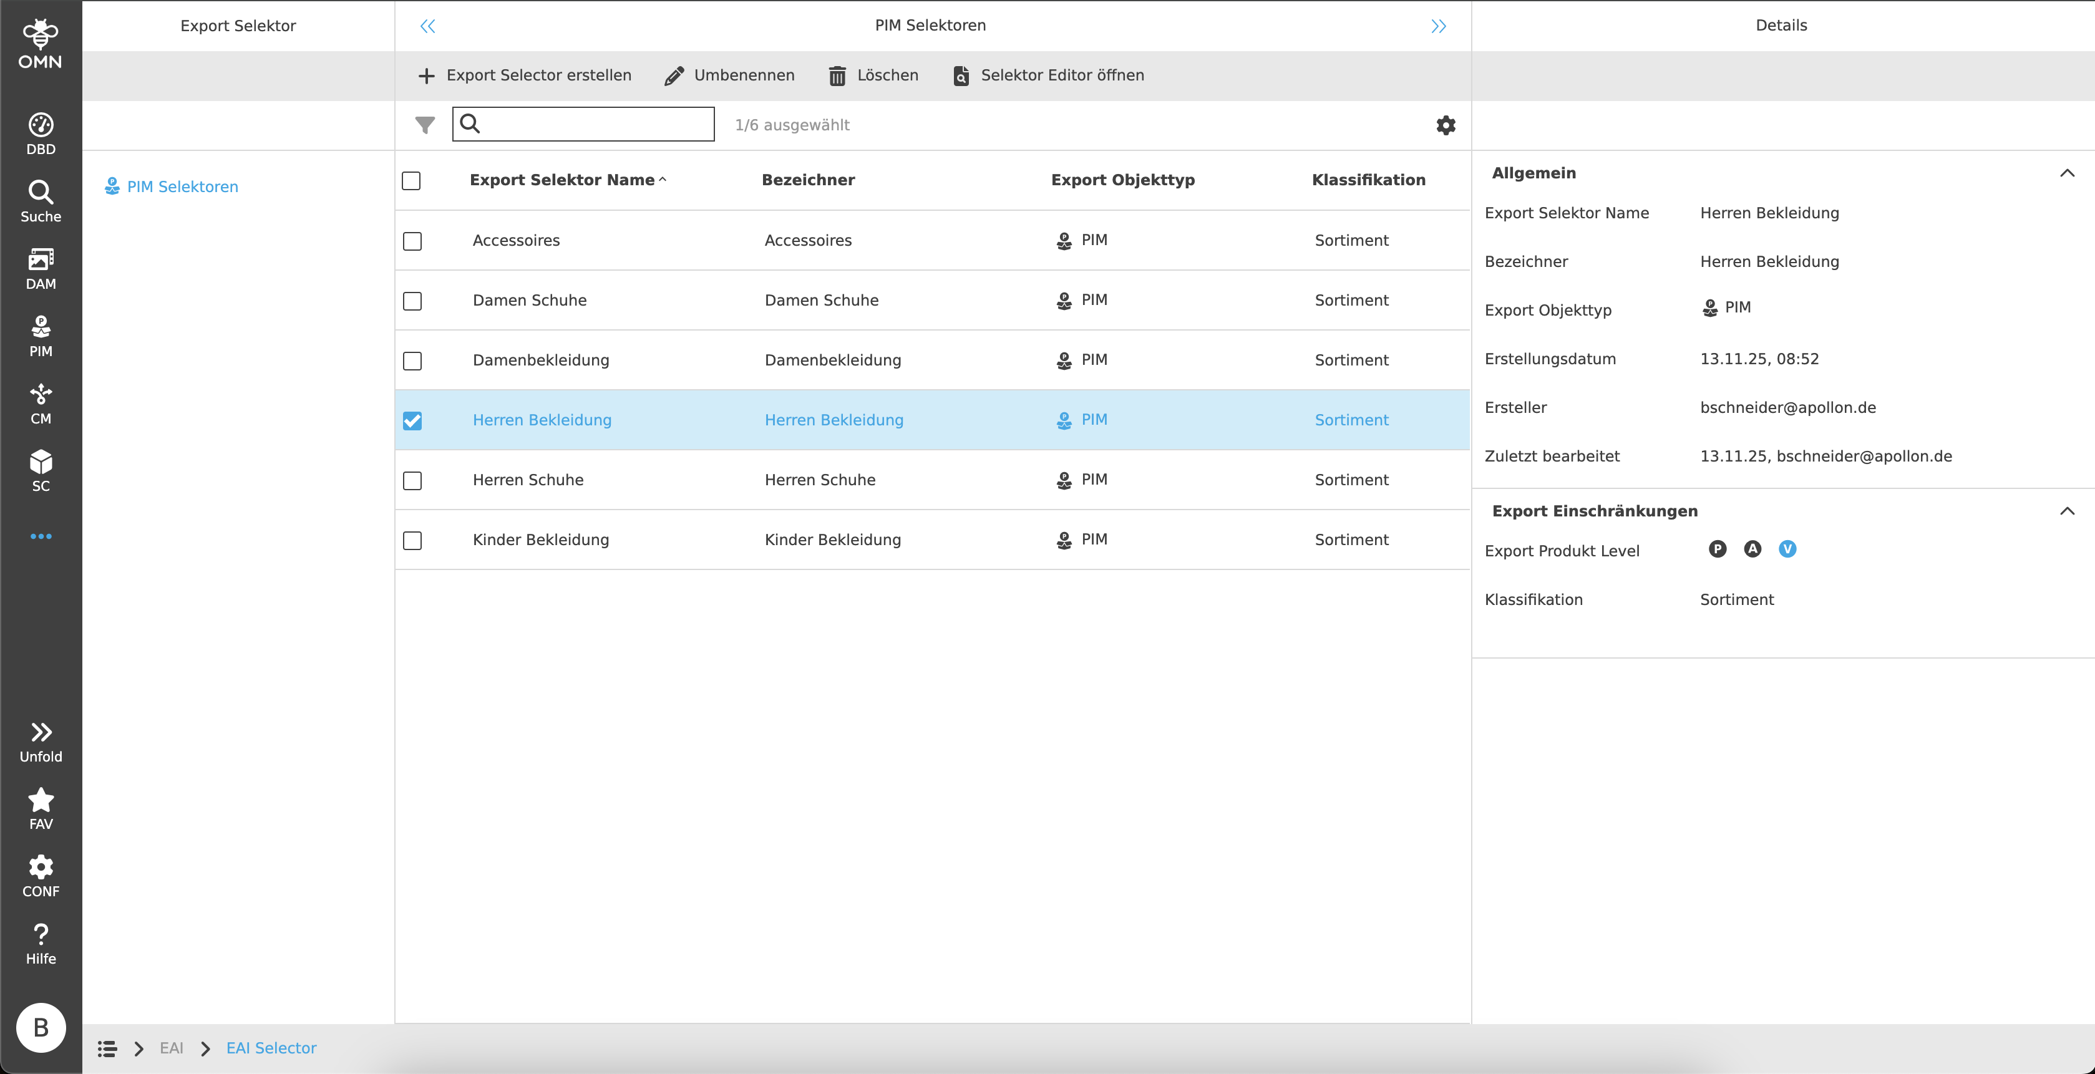The width and height of the screenshot is (2095, 1074).
Task: Open the PIM module in sidebar
Action: coord(41,336)
